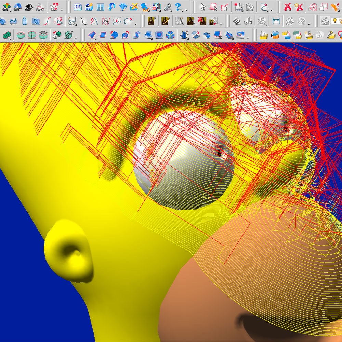Screen dimensions: 342x342
Task: Click the plain red X delete icon
Action: (288, 8)
